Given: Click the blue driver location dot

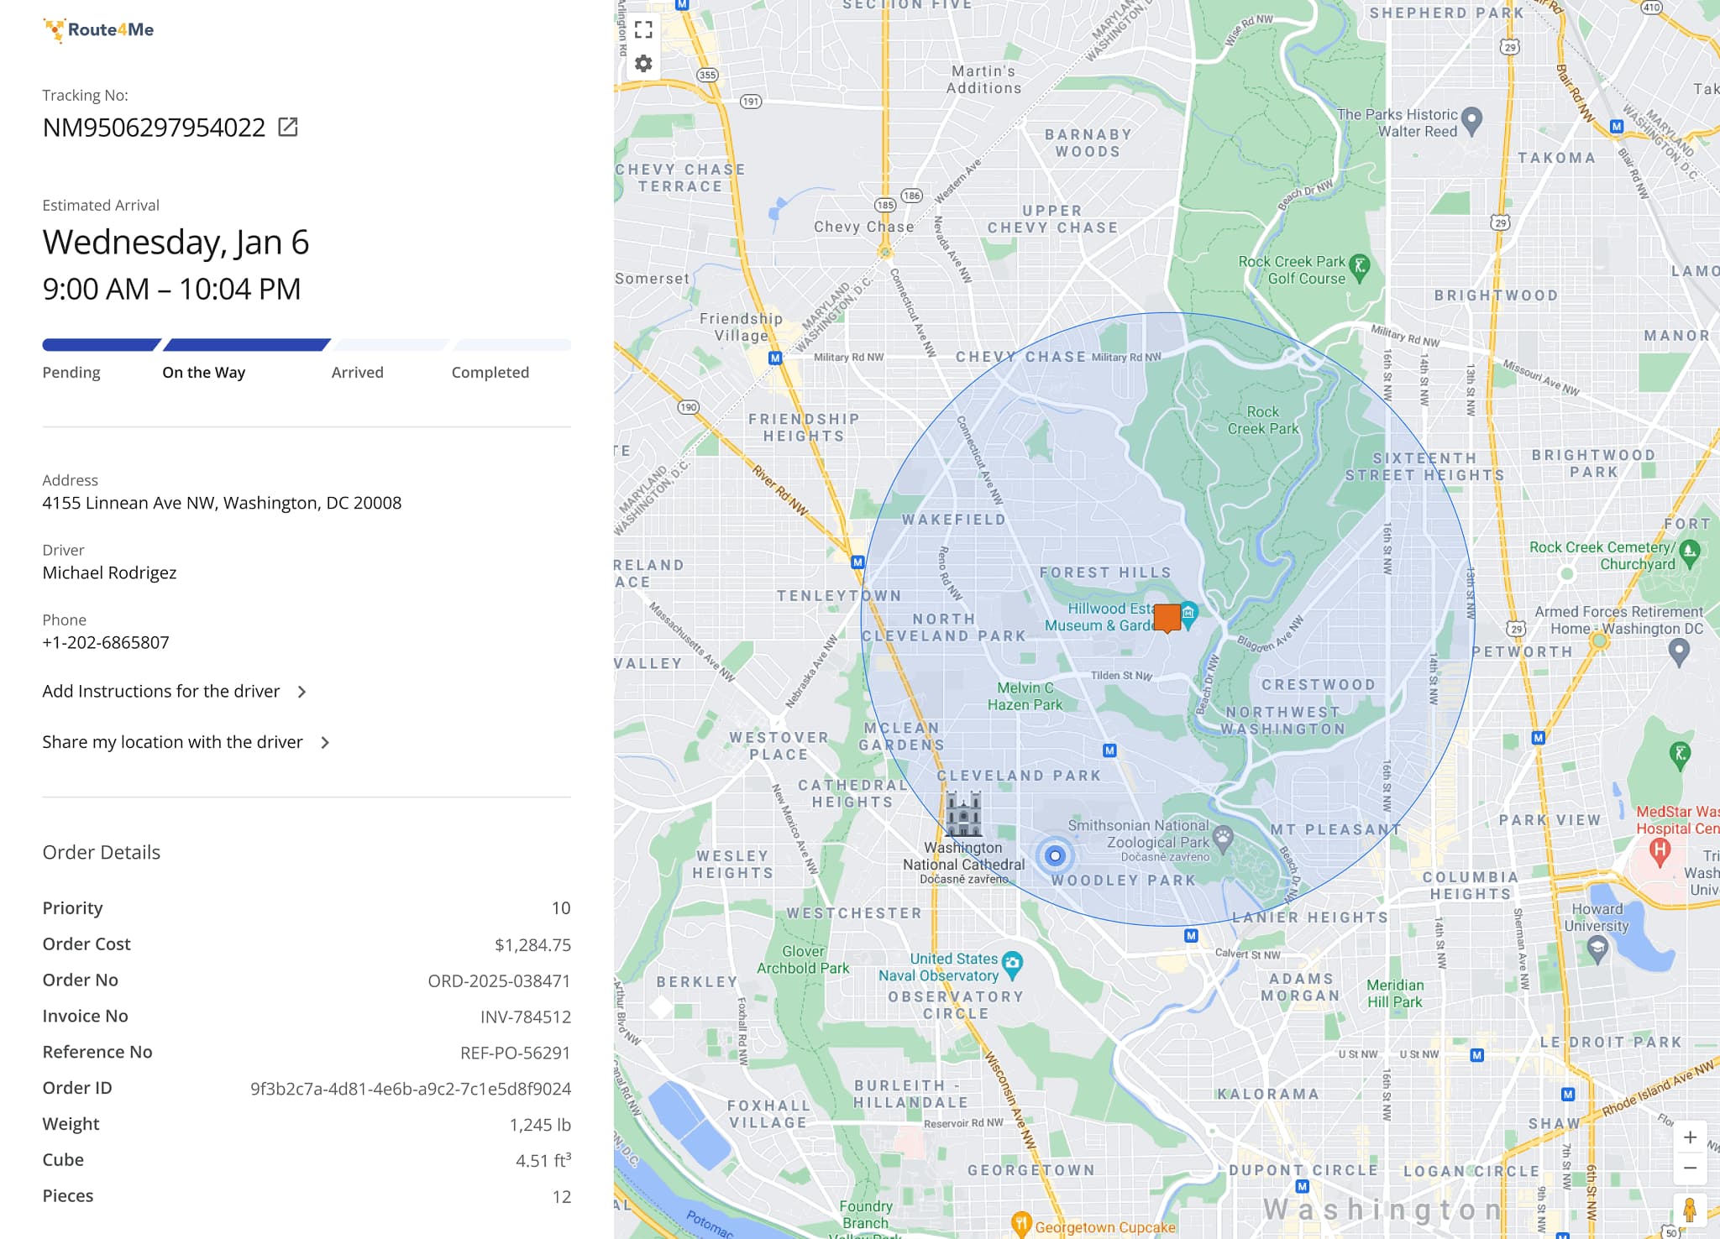Looking at the screenshot, I should tap(1056, 856).
